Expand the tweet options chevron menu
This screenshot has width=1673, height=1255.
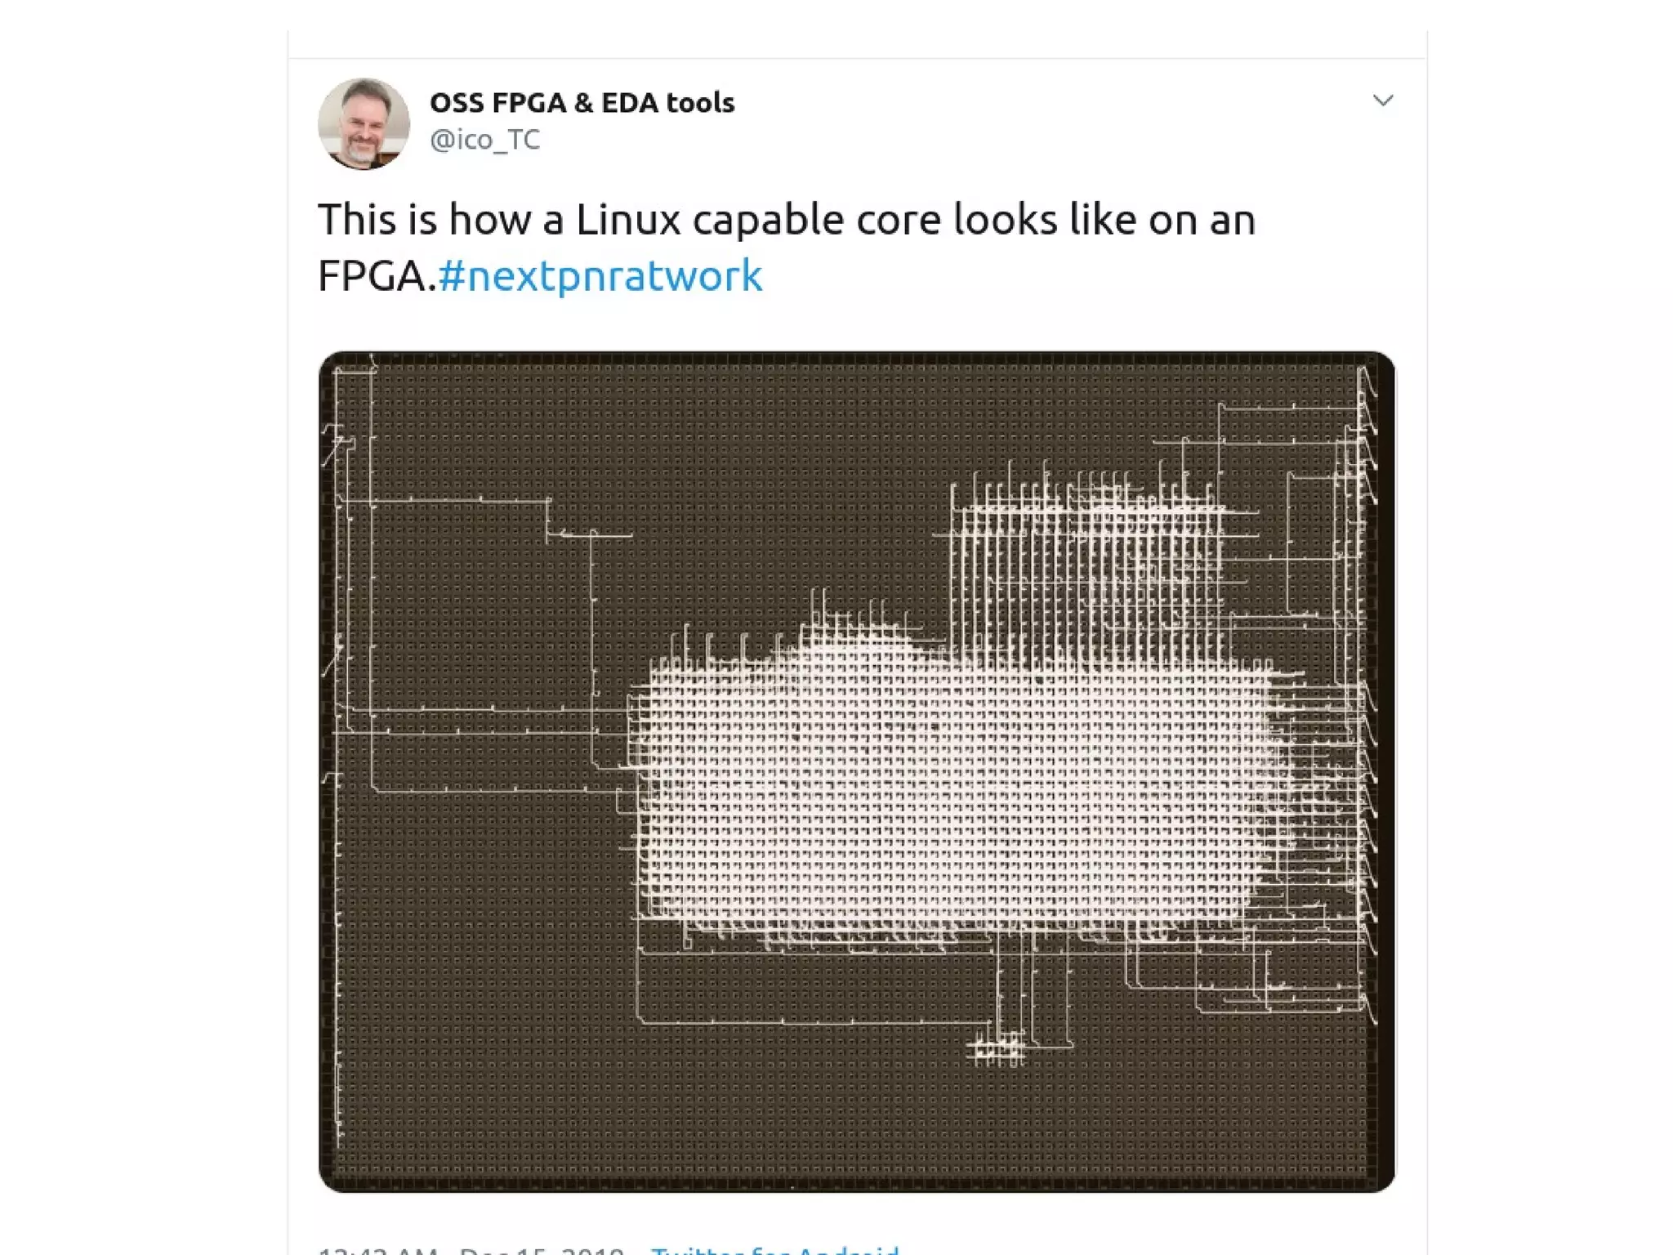(x=1382, y=100)
